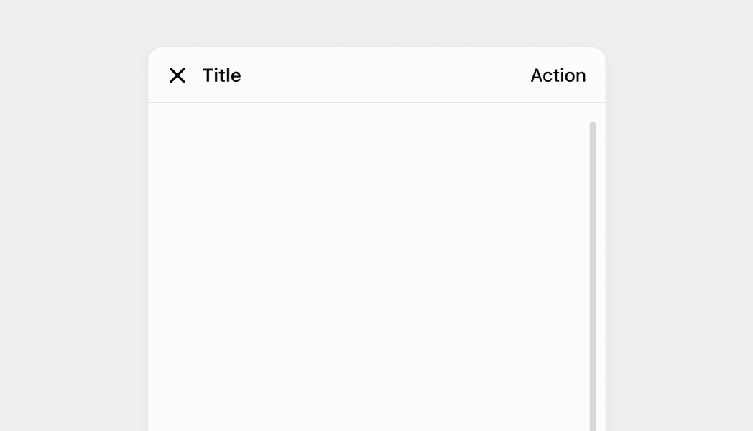The width and height of the screenshot is (753, 431).
Task: Click the vertical scrollbar thumb
Action: click(x=593, y=273)
